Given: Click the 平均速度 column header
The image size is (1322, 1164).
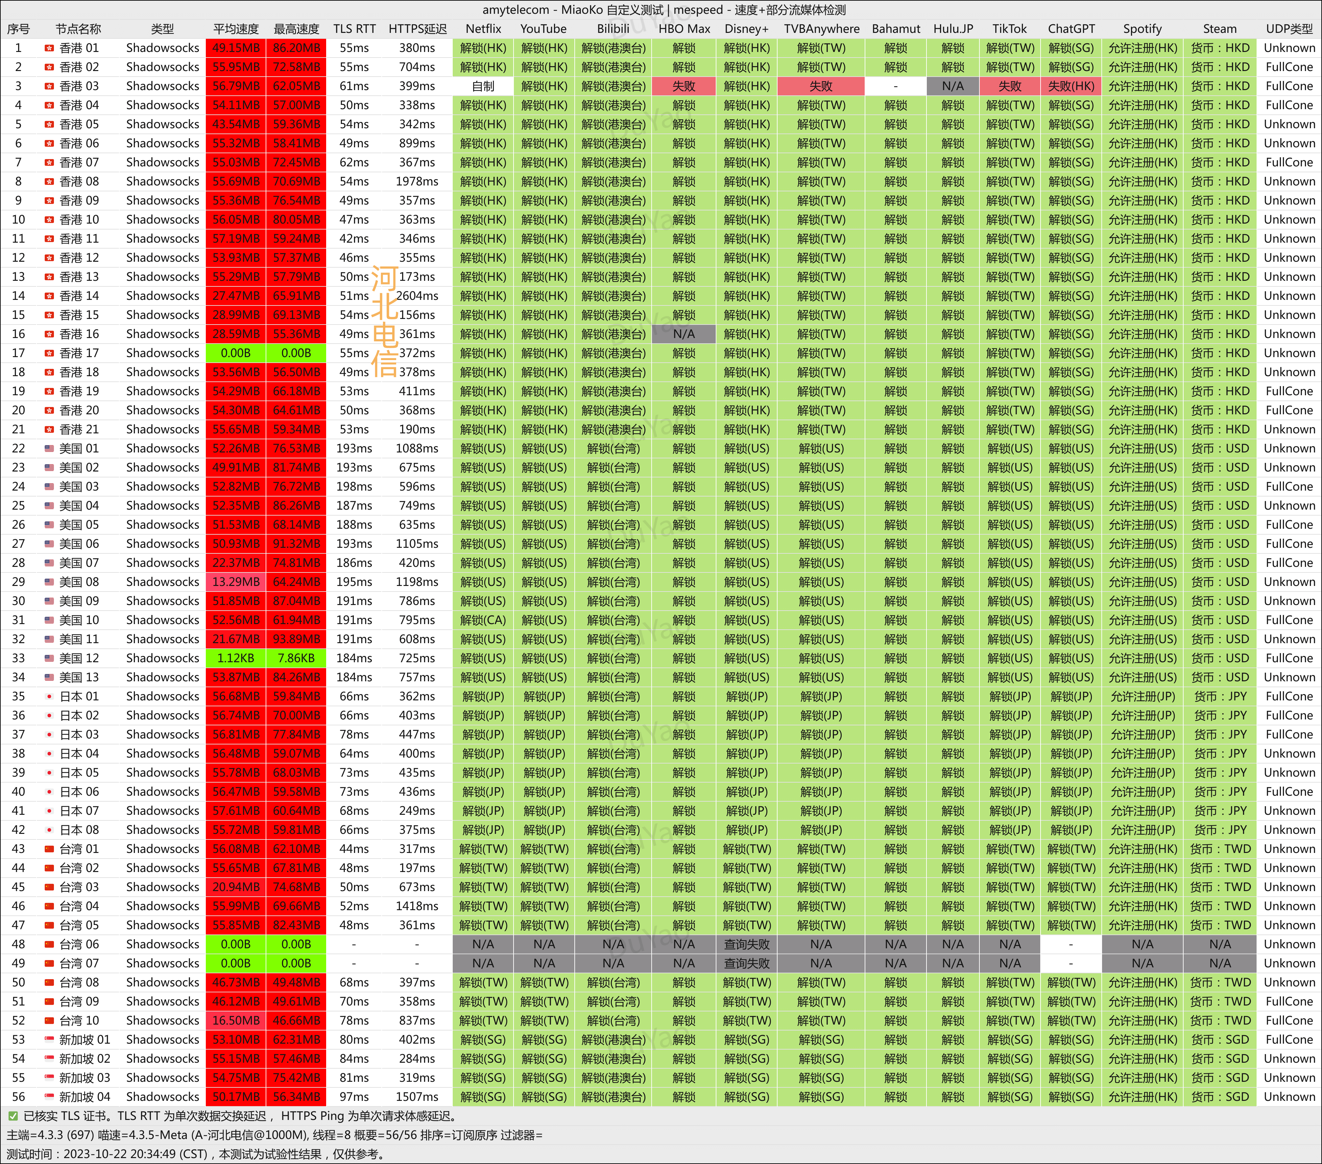Looking at the screenshot, I should pos(235,29).
